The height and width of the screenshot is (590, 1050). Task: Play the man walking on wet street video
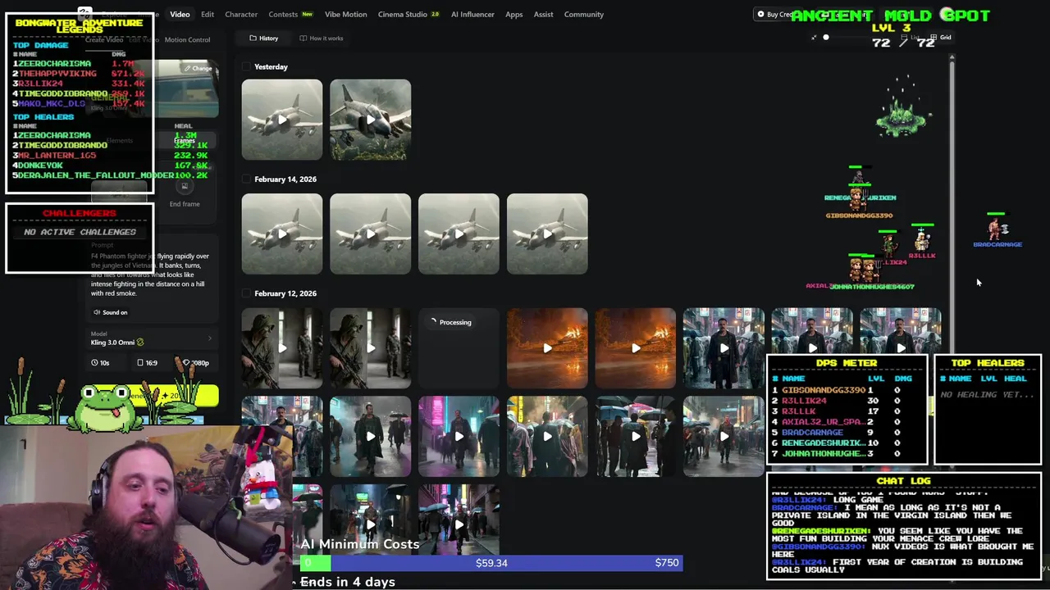(371, 436)
